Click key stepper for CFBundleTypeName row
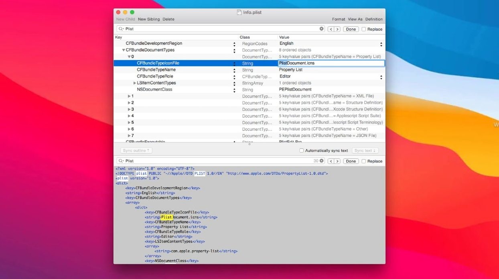This screenshot has height=279, width=499. pyautogui.click(x=234, y=70)
